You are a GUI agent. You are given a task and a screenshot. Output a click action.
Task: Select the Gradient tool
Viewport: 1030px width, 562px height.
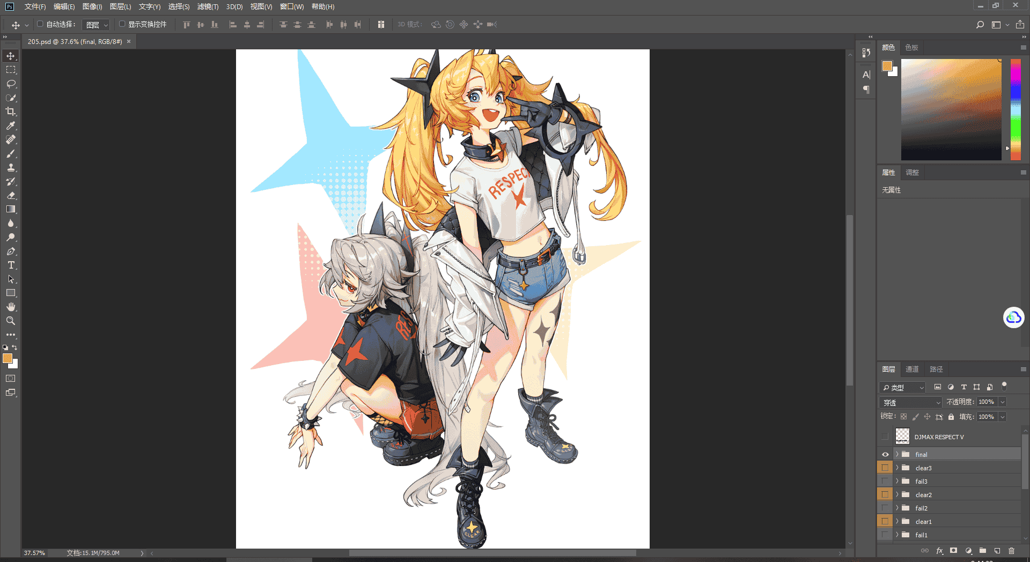[x=11, y=209]
